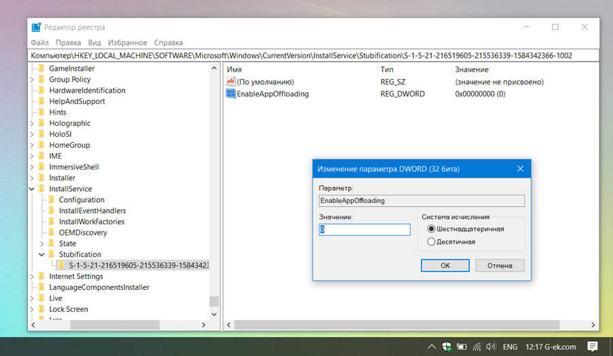Expand the IME key
Screen dimensions: 613x356
point(32,156)
